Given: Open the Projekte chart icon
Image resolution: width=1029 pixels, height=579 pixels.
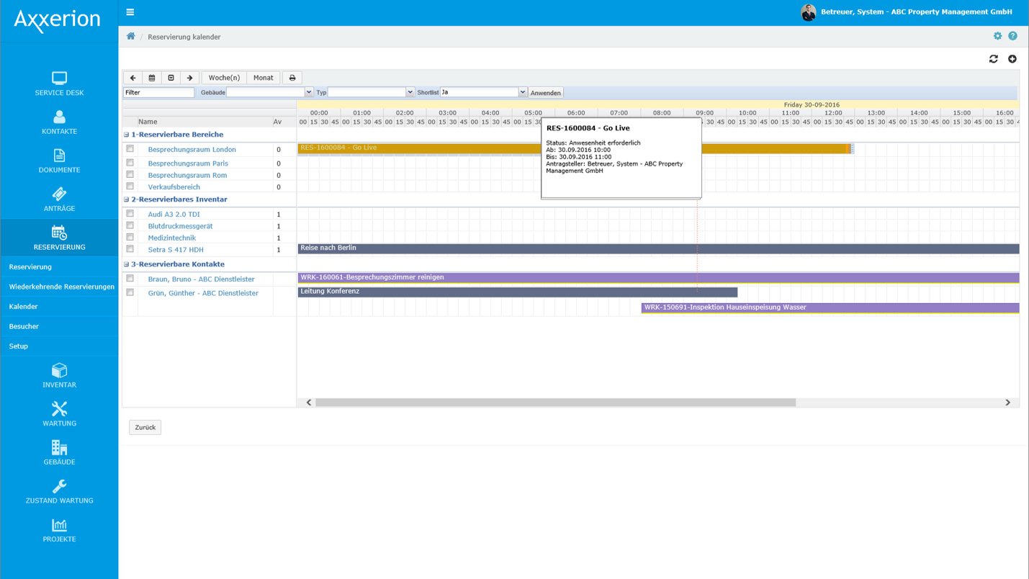Looking at the screenshot, I should (59, 524).
